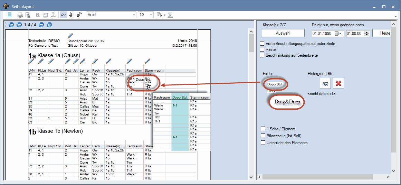This screenshot has height=185, width=401.
Task: Check Unterricht des Elements
Action: (263, 143)
